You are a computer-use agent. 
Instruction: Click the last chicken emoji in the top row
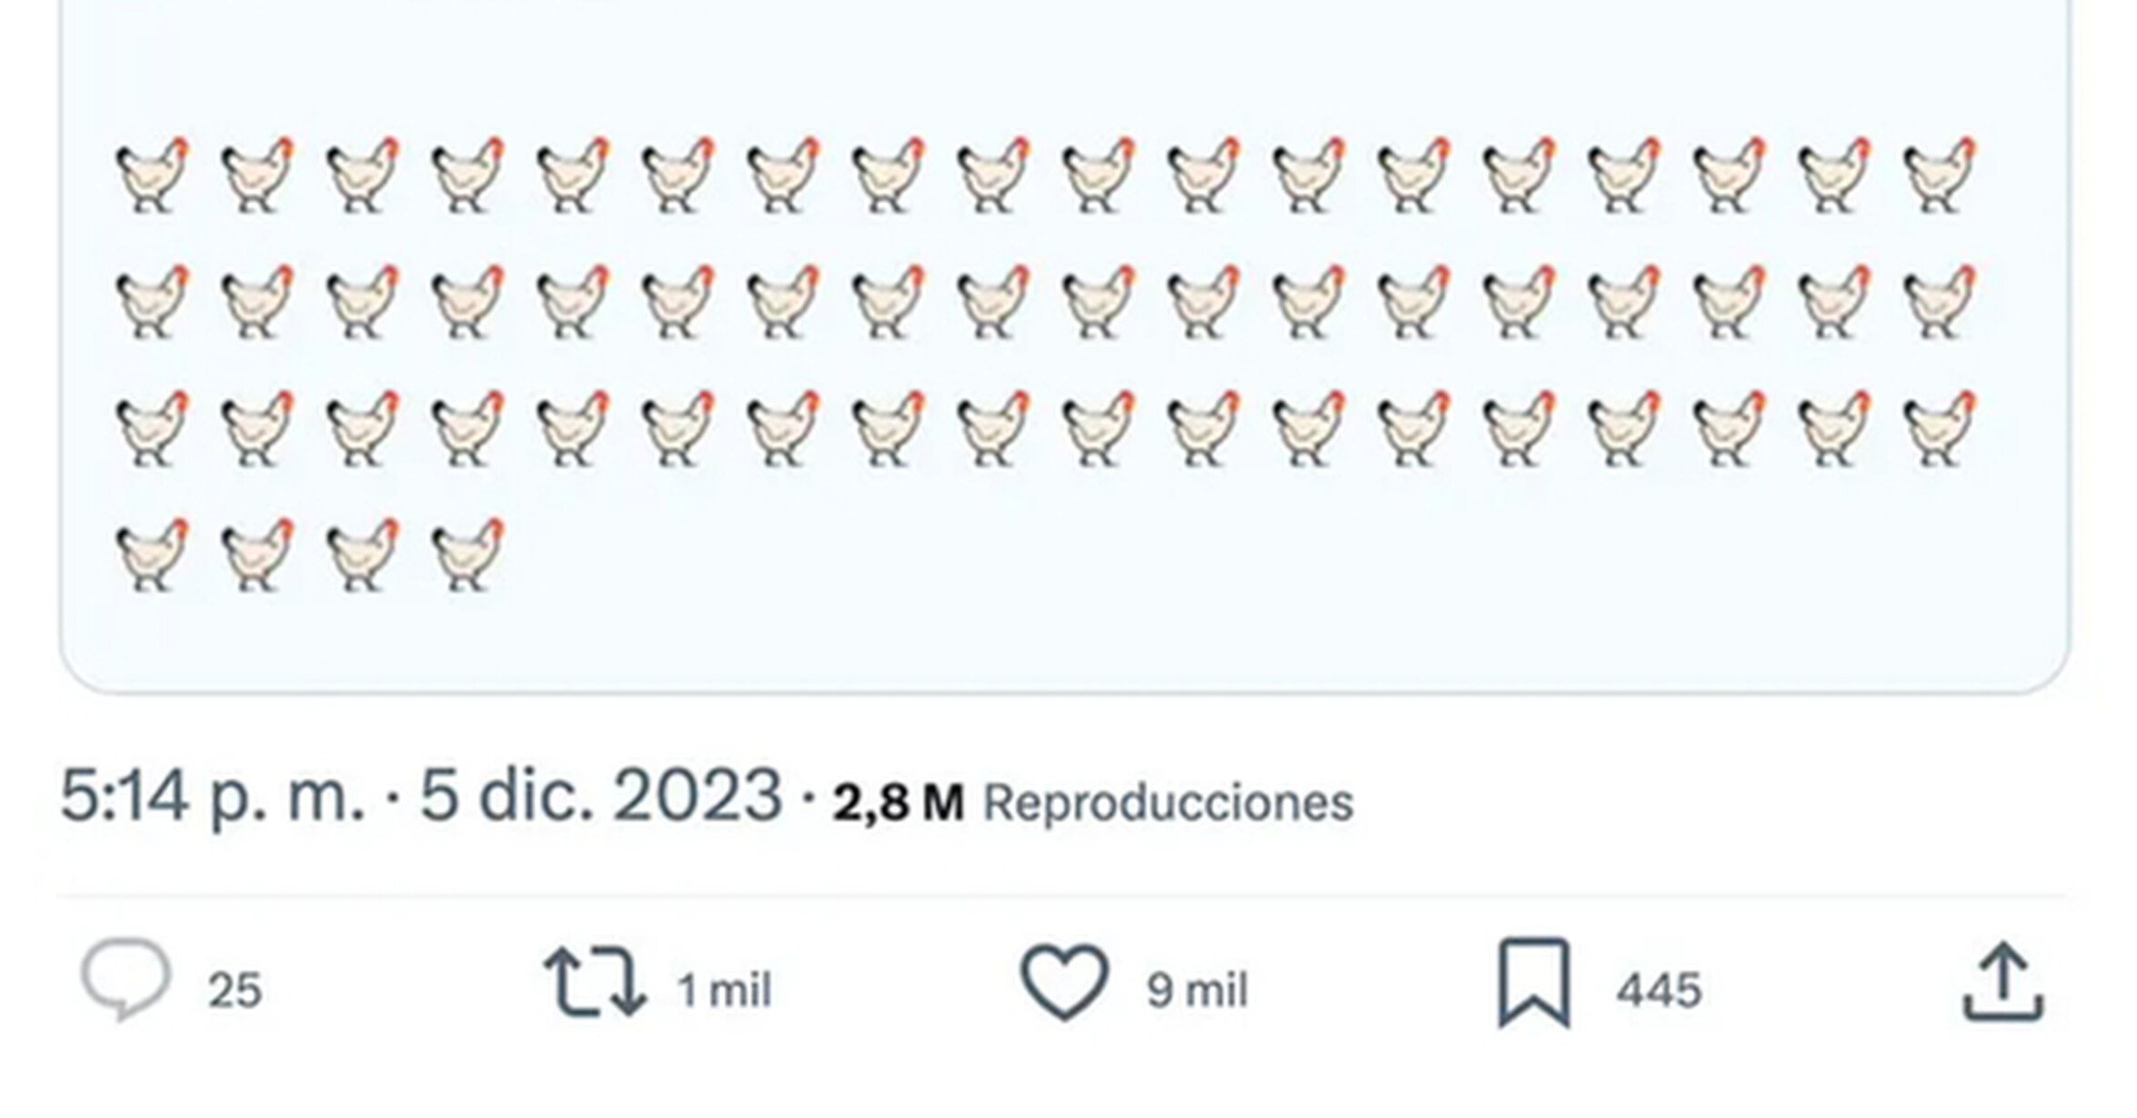tap(1940, 175)
